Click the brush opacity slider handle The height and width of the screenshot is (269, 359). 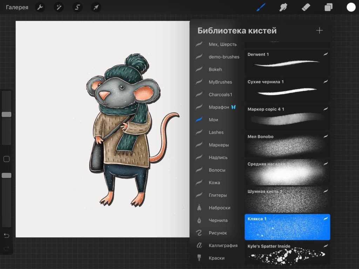(6, 175)
